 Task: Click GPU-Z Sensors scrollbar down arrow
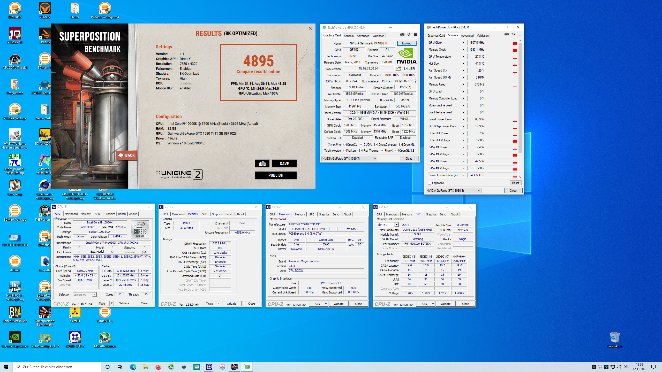[x=520, y=177]
